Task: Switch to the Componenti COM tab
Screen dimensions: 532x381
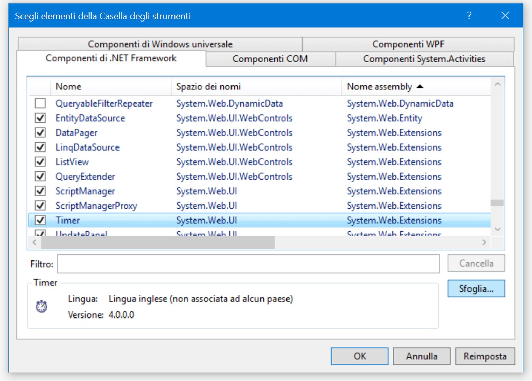Action: (270, 59)
